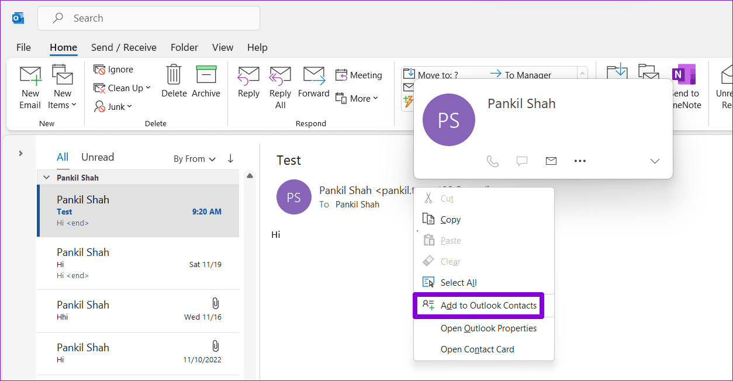
Task: Click the Ignore conversation button
Action: [114, 70]
